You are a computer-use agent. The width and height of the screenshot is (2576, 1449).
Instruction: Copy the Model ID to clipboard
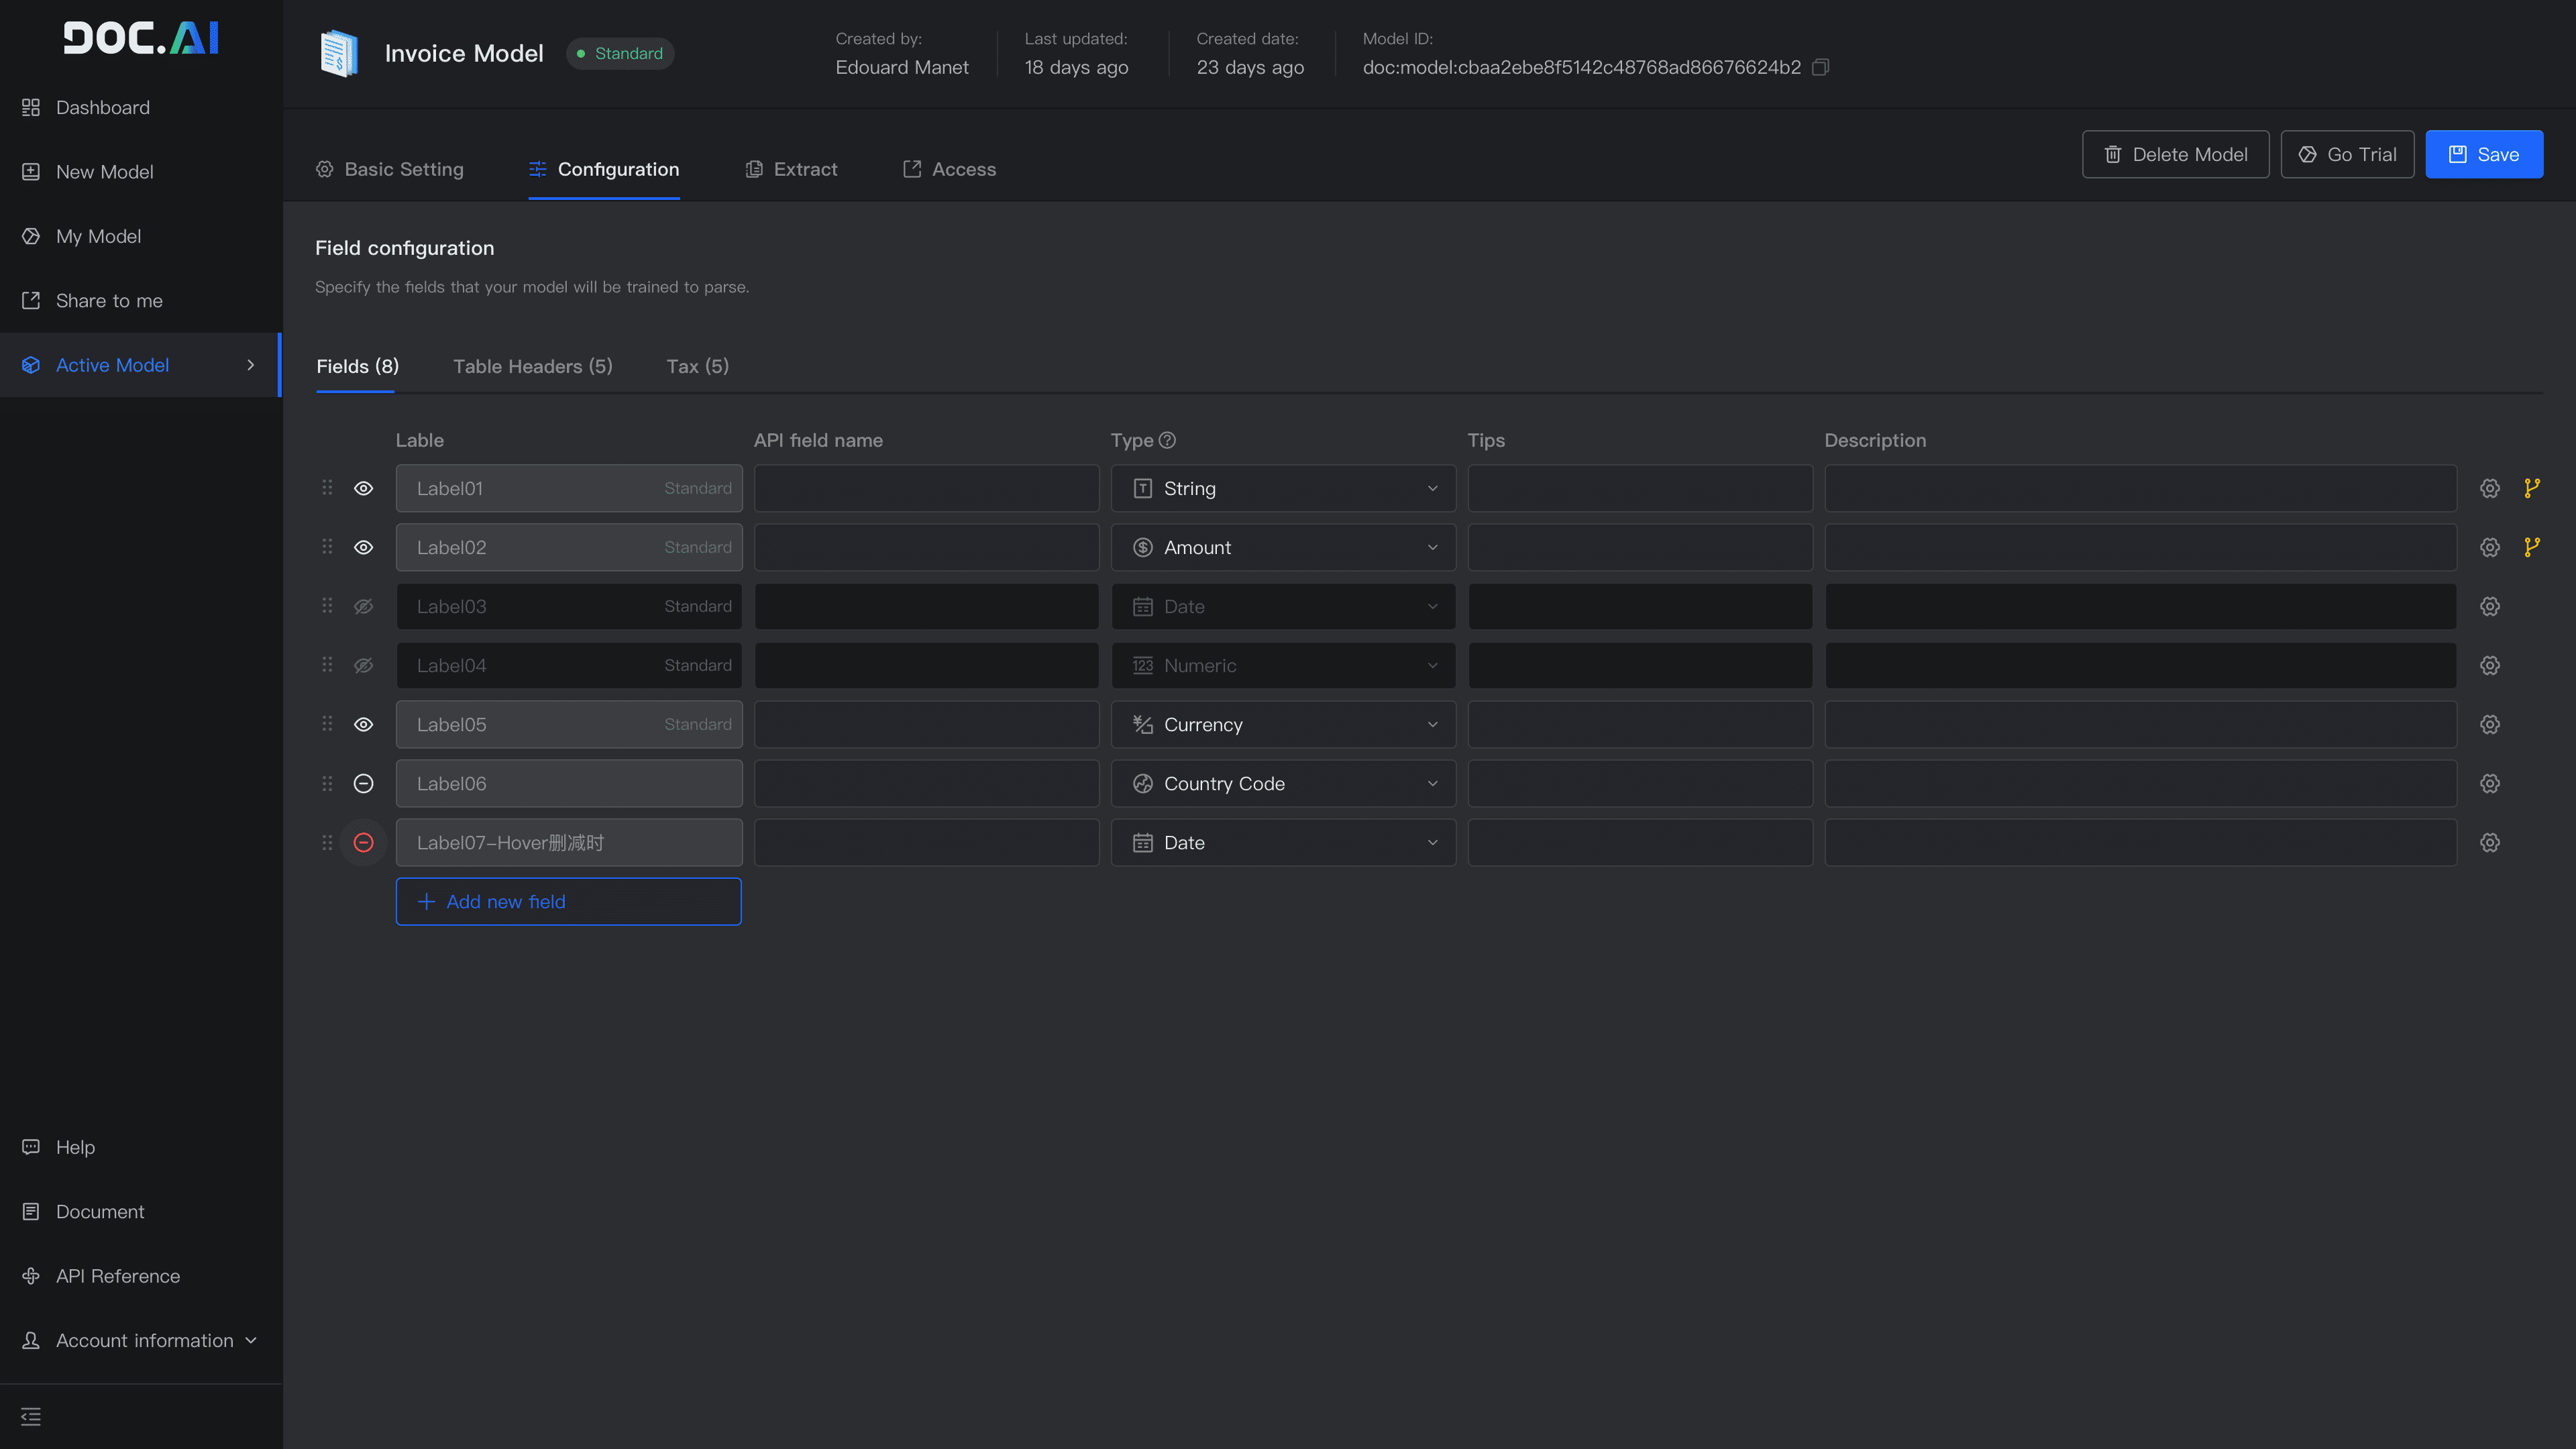pyautogui.click(x=1821, y=67)
